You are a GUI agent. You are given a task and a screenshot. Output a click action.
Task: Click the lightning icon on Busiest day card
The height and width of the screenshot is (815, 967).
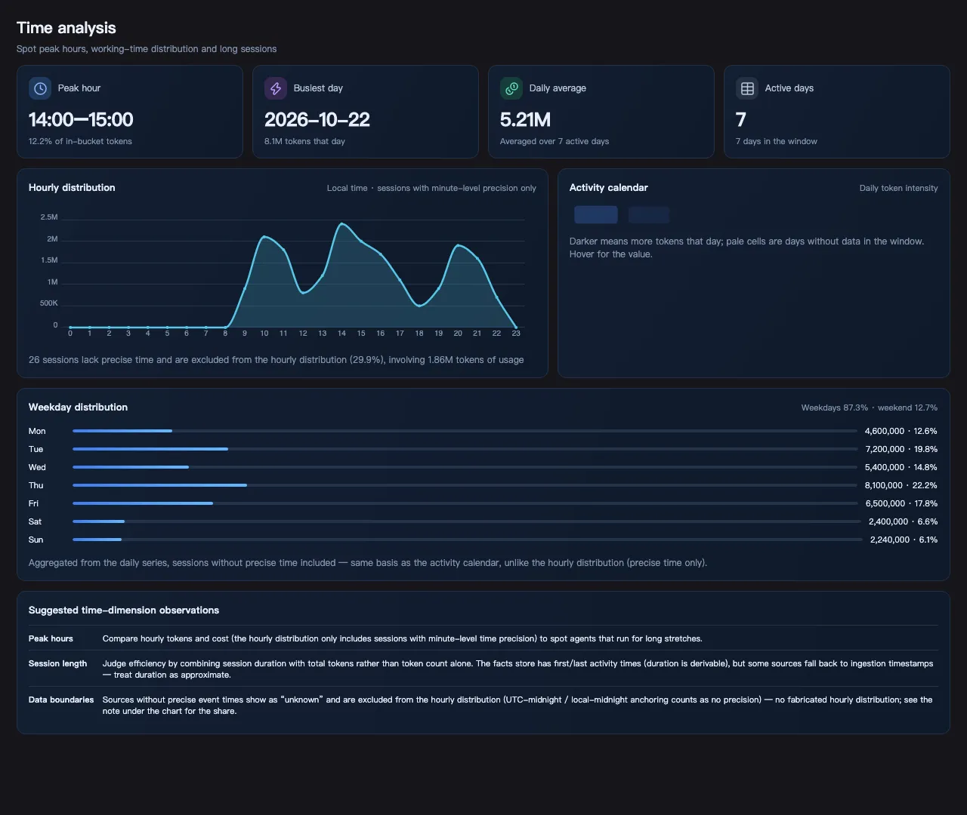coord(276,88)
